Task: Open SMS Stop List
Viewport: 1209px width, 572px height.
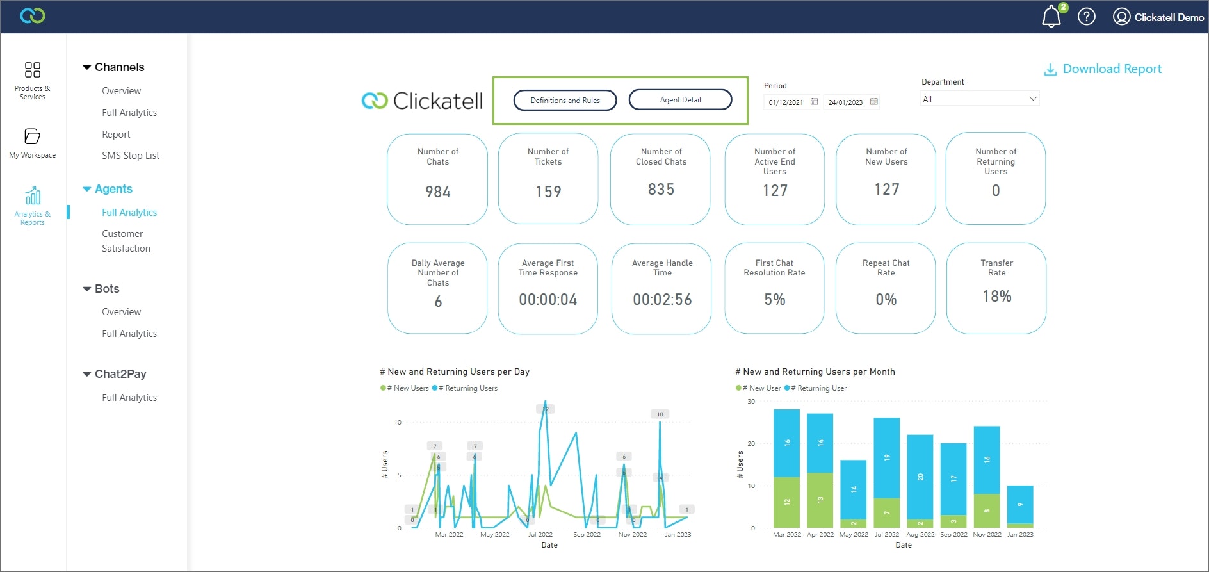Action: point(131,156)
